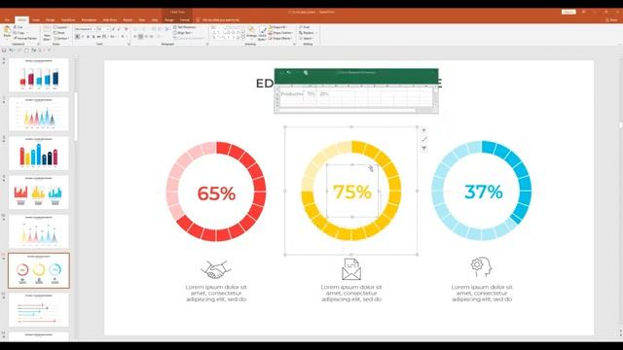Open the font name combo box
623x350 pixels.
point(85,29)
